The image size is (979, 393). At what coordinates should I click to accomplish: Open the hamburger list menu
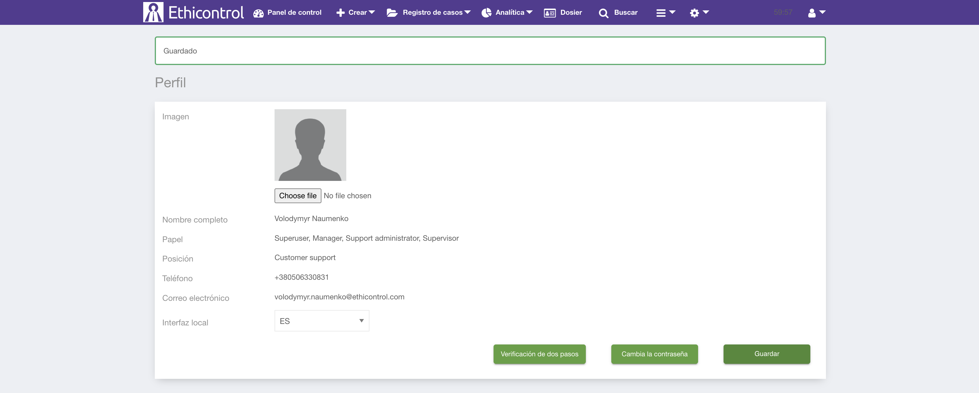[x=665, y=12]
